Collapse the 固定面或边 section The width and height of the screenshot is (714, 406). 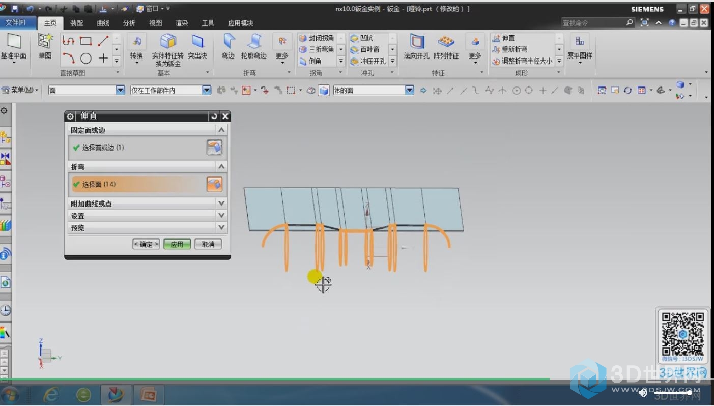[221, 130]
